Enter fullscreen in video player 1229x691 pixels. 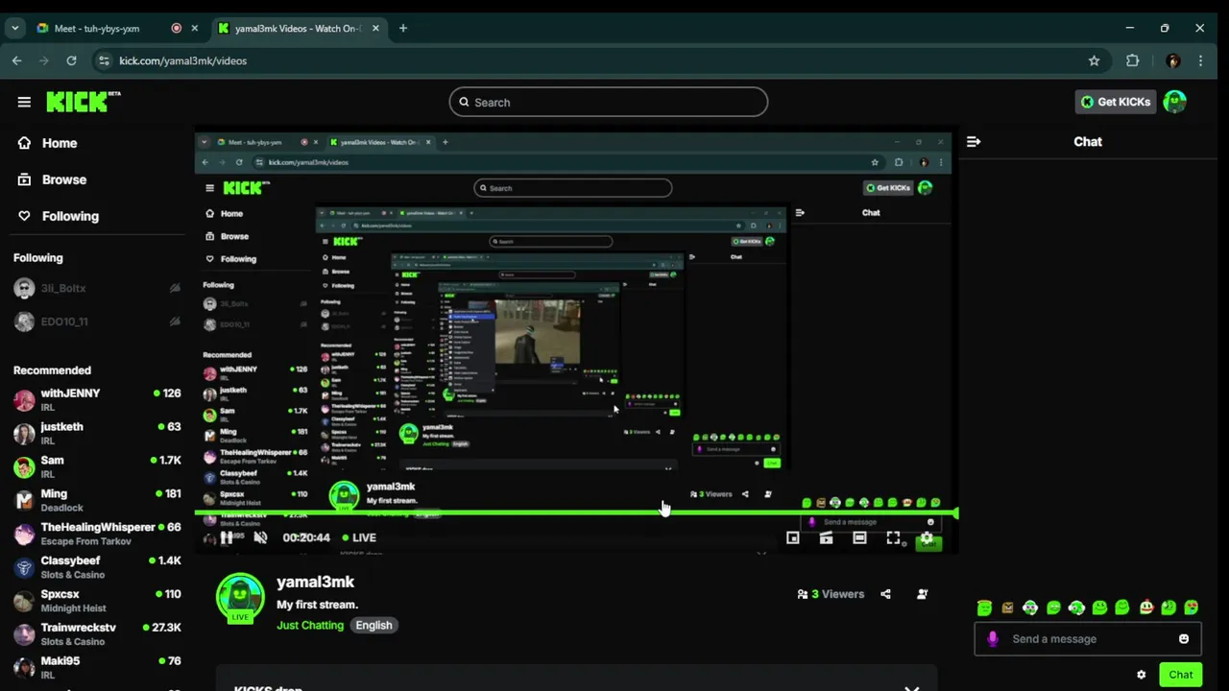(893, 538)
